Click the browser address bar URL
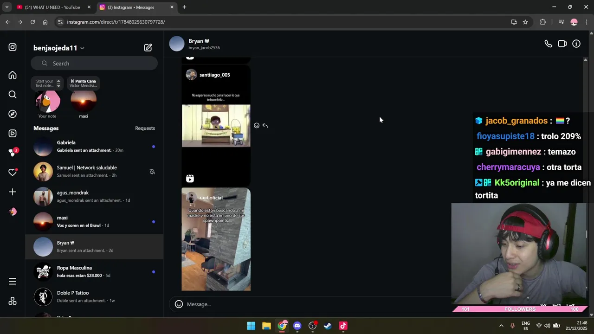Viewport: 594px width, 334px height. coord(116,22)
